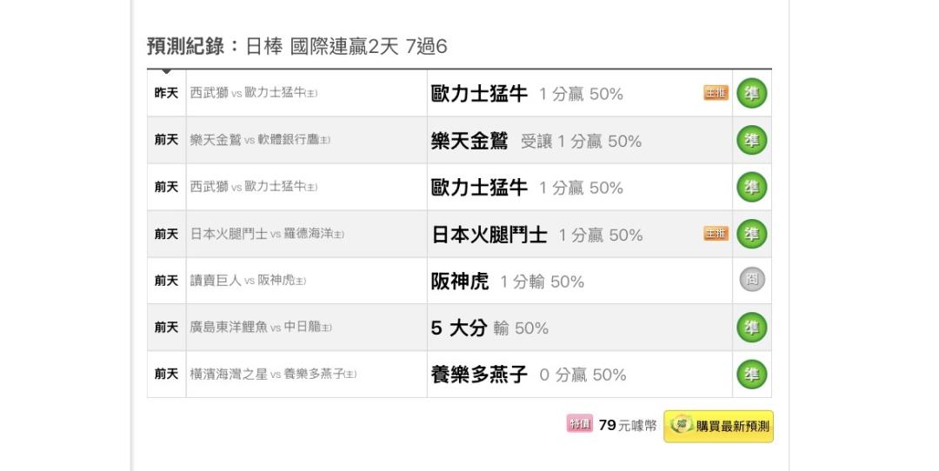Click the 79元噱幣 price label
This screenshot has height=471, width=939.
pyautogui.click(x=627, y=425)
